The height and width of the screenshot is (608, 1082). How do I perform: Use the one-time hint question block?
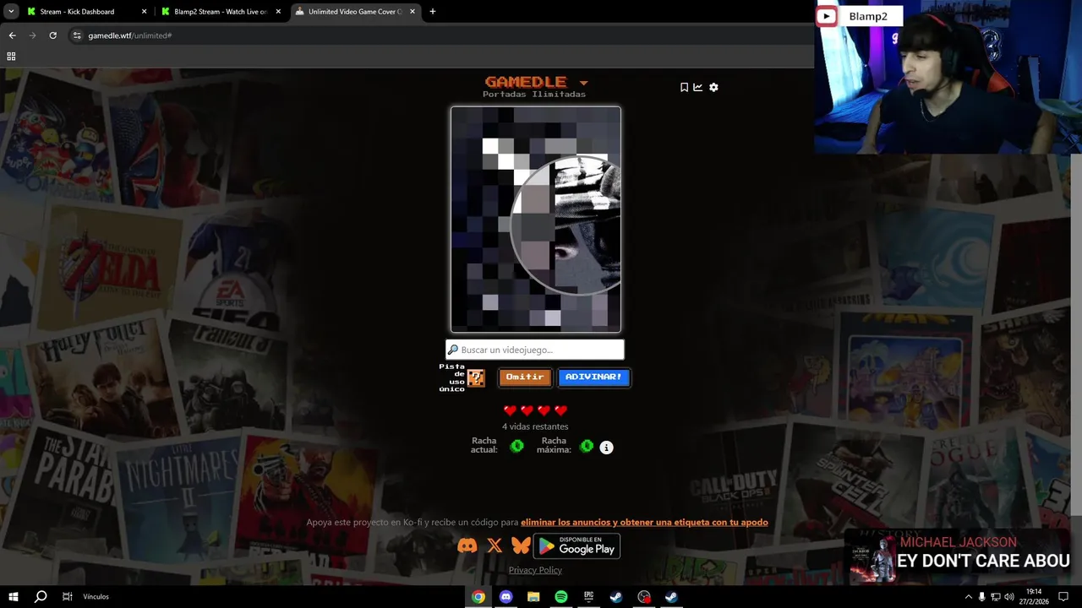pyautogui.click(x=476, y=377)
